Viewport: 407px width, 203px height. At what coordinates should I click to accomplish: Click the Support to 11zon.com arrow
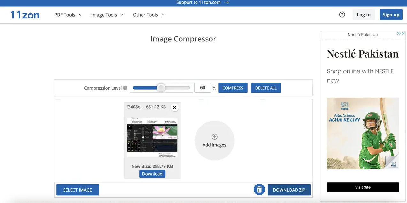click(227, 2)
